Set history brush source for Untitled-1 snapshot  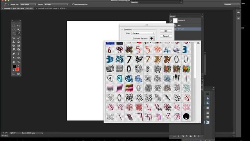point(171,20)
